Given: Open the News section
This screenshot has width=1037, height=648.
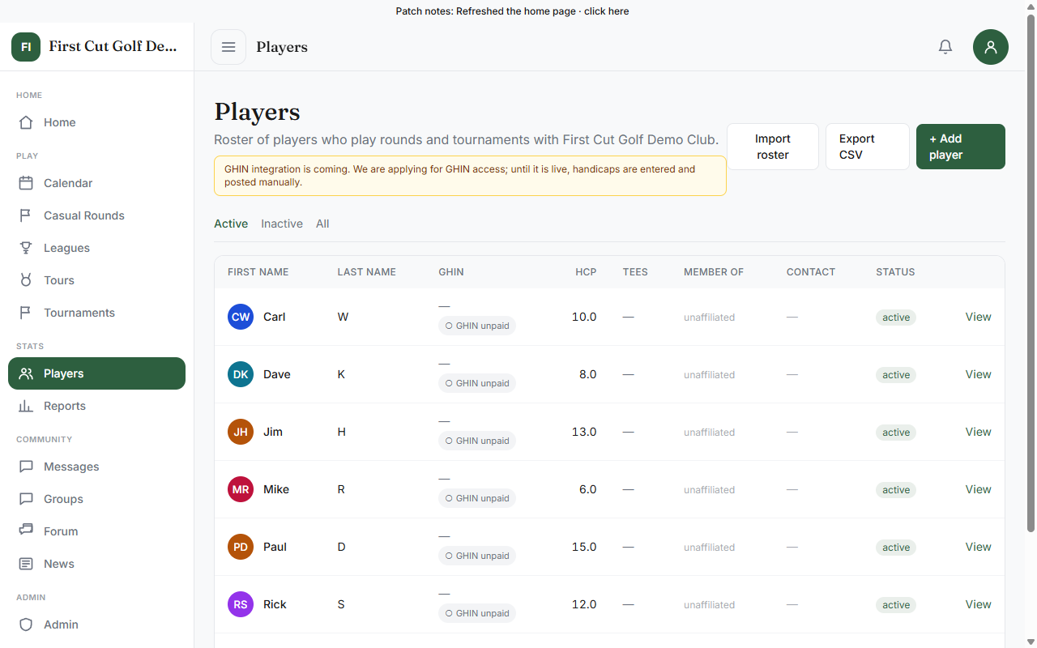Looking at the screenshot, I should coord(96,564).
